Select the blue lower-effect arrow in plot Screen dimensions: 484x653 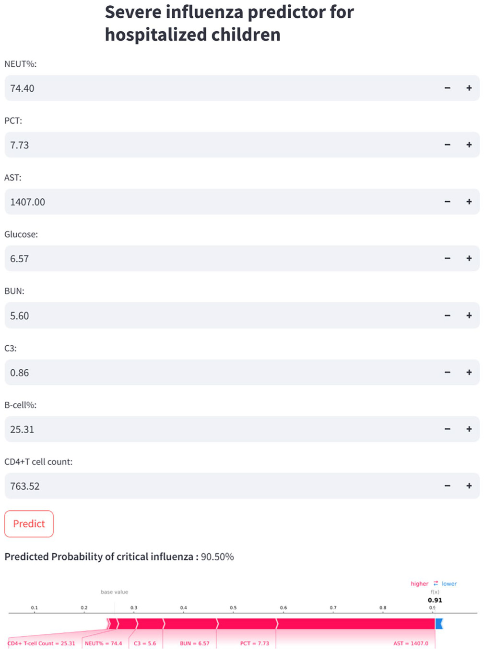click(439, 624)
